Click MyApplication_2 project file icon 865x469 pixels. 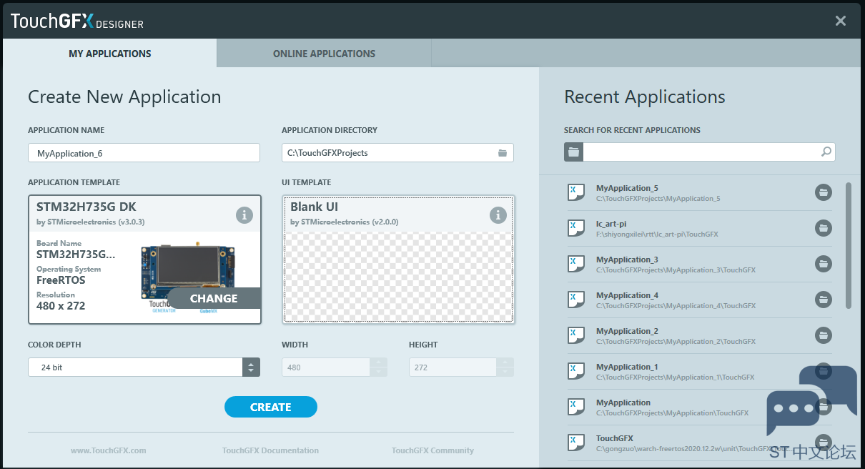tap(576, 335)
